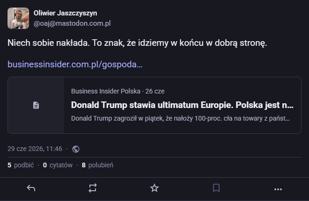Favorite the post with the star icon
The width and height of the screenshot is (309, 201).
point(154,188)
